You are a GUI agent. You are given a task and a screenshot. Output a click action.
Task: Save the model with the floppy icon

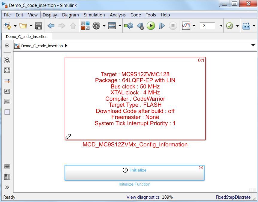click(39, 26)
